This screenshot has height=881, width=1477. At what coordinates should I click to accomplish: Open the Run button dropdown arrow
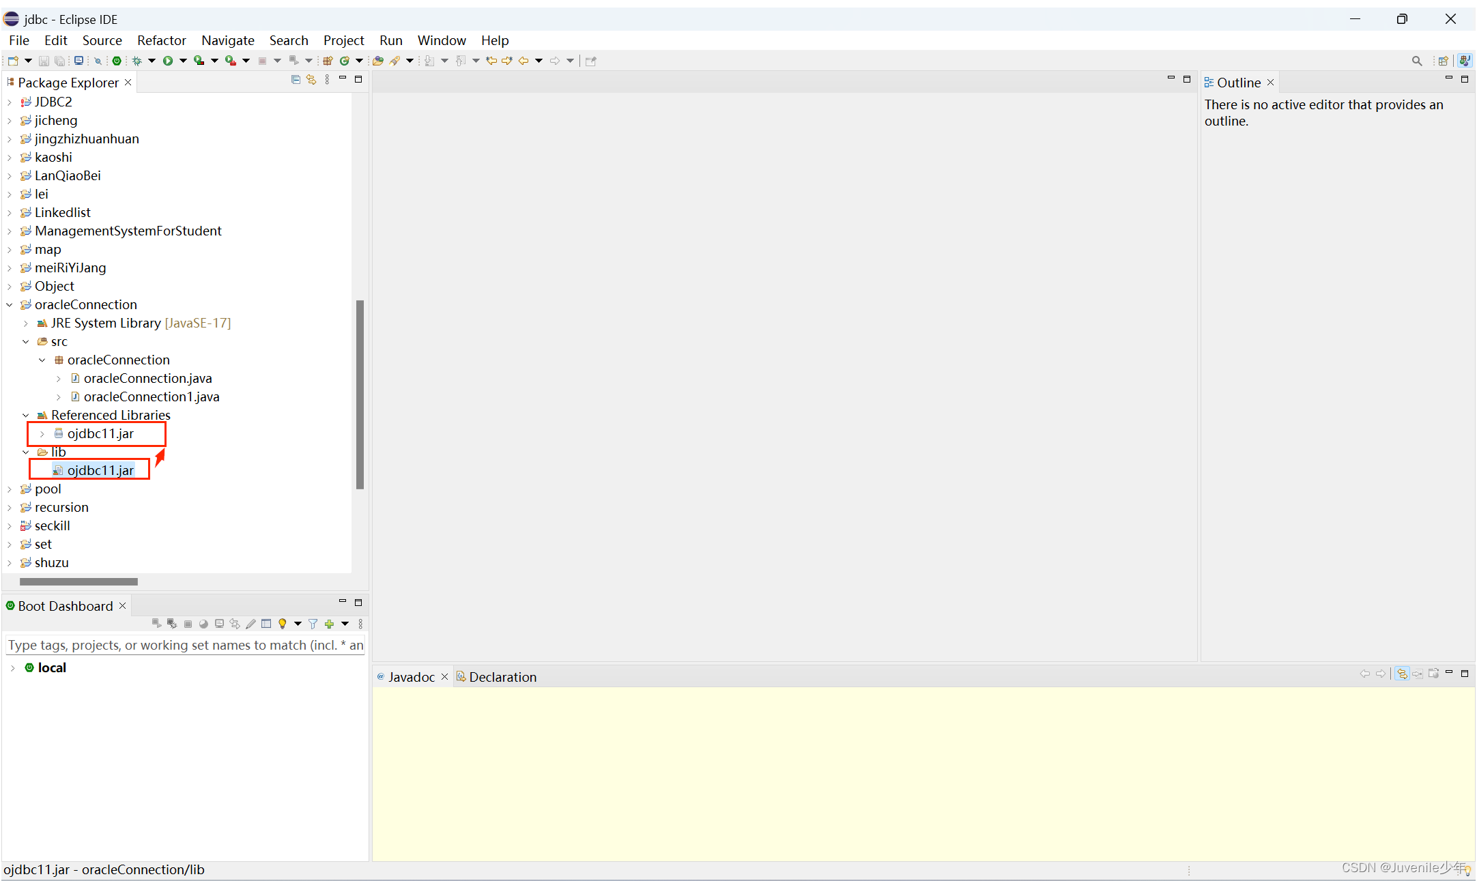point(183,61)
